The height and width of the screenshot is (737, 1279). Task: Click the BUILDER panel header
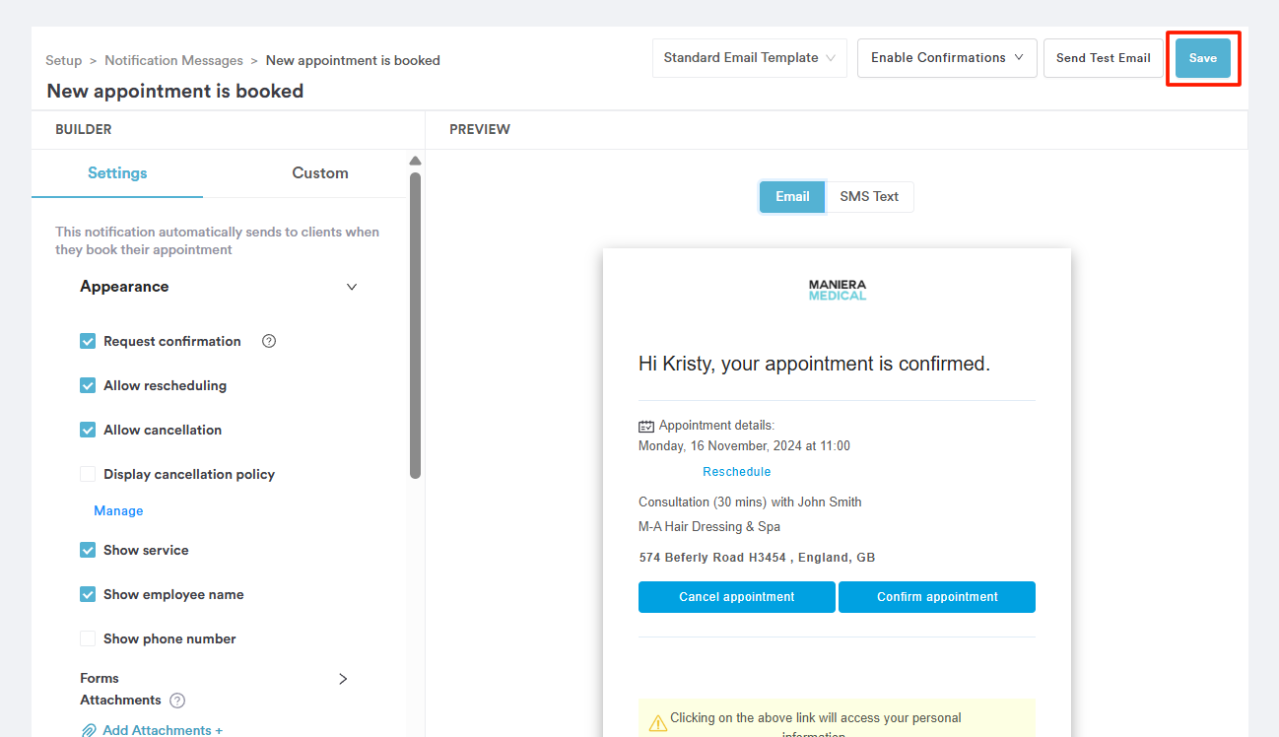click(x=84, y=129)
